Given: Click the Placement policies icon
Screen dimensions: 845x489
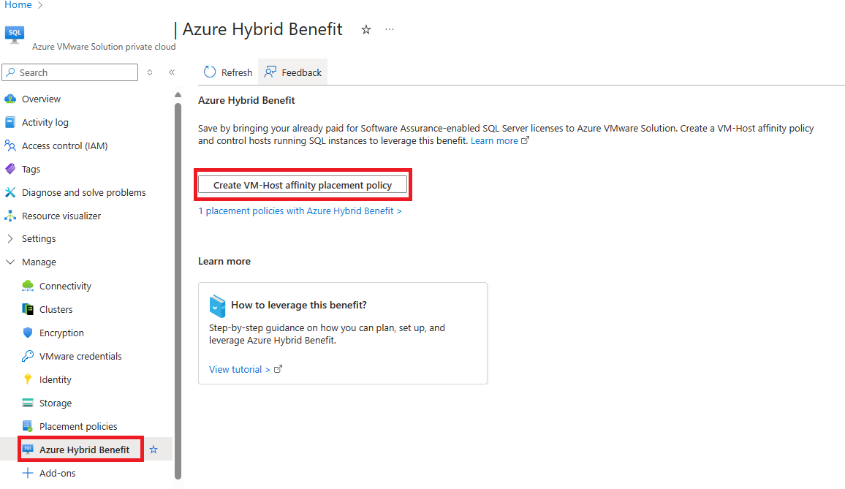Looking at the screenshot, I should tap(28, 426).
